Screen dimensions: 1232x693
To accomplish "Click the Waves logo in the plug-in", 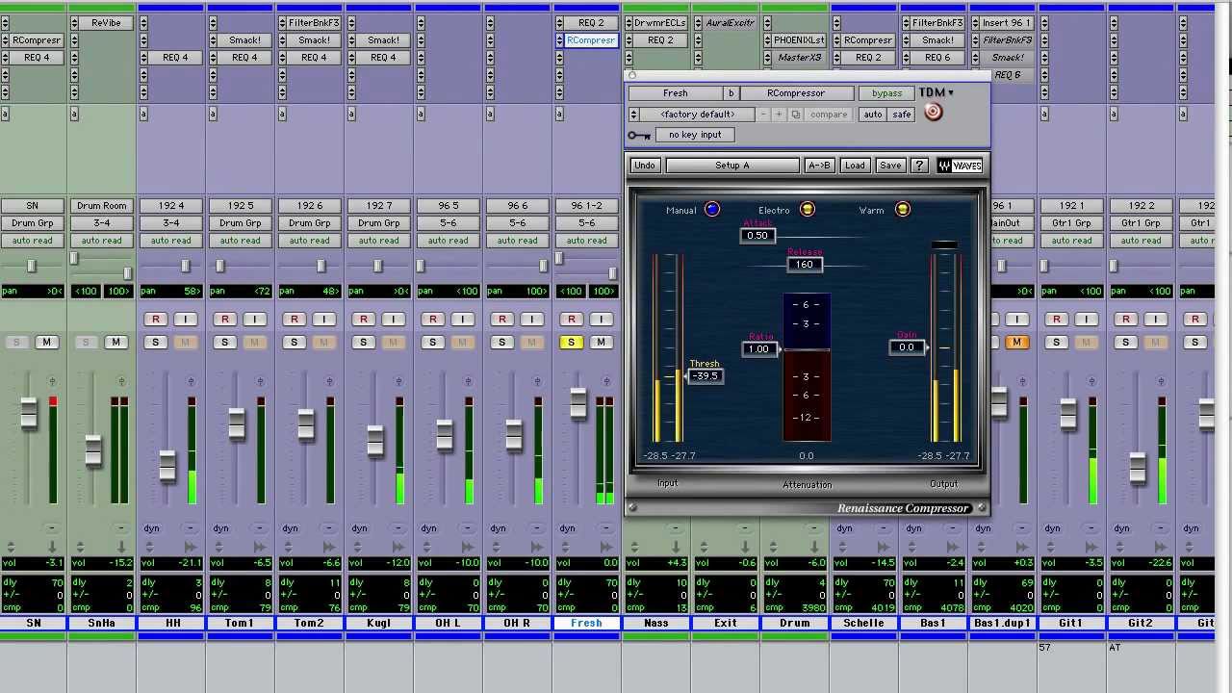I will tap(960, 166).
